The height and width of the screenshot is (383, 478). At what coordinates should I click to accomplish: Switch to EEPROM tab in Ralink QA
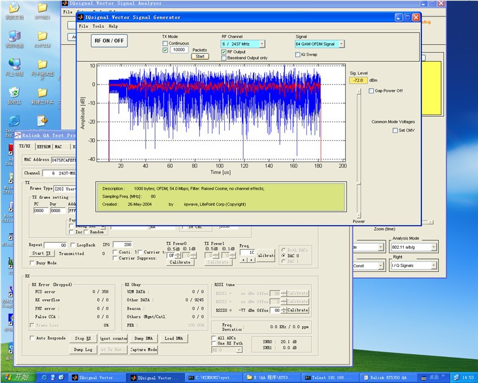[x=44, y=147]
